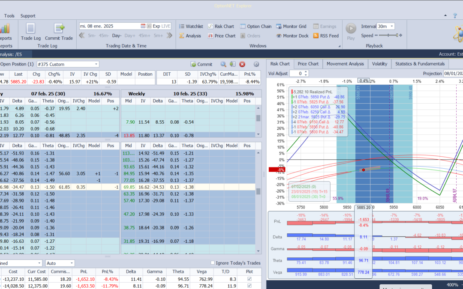463x289 pixels.
Task: Open the Tools menu
Action: [x=9, y=16]
